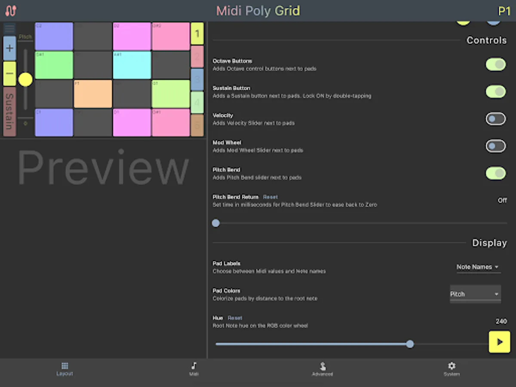The image size is (516, 387).
Task: Click the System gear icon
Action: click(x=451, y=365)
